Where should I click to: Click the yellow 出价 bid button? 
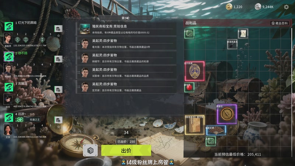[126, 151]
